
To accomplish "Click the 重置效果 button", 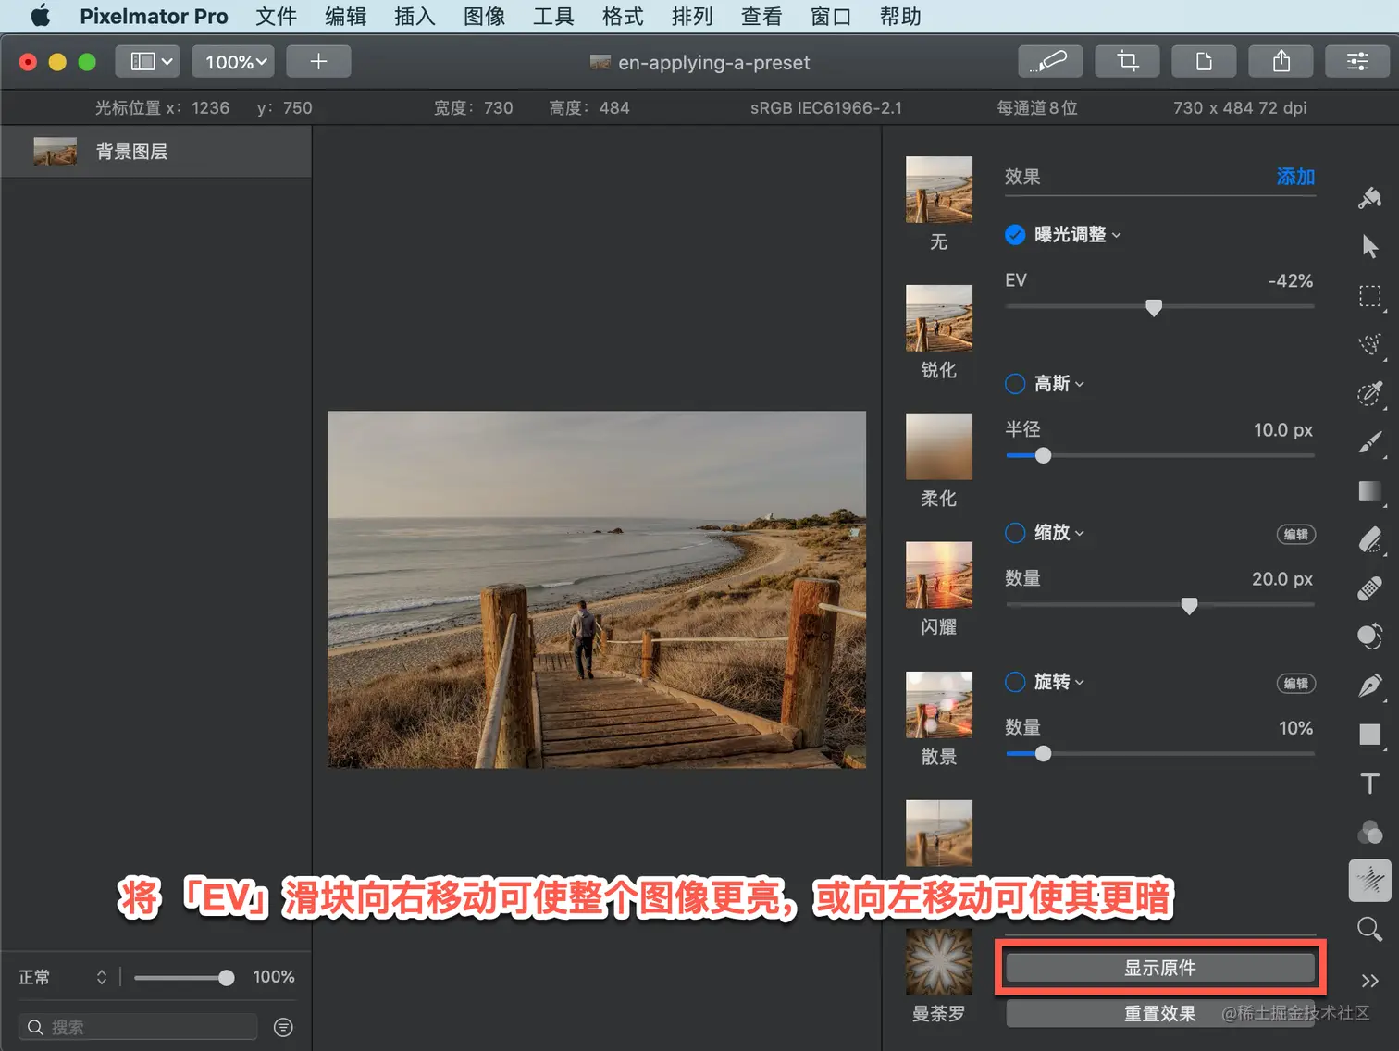I will pos(1160,1013).
